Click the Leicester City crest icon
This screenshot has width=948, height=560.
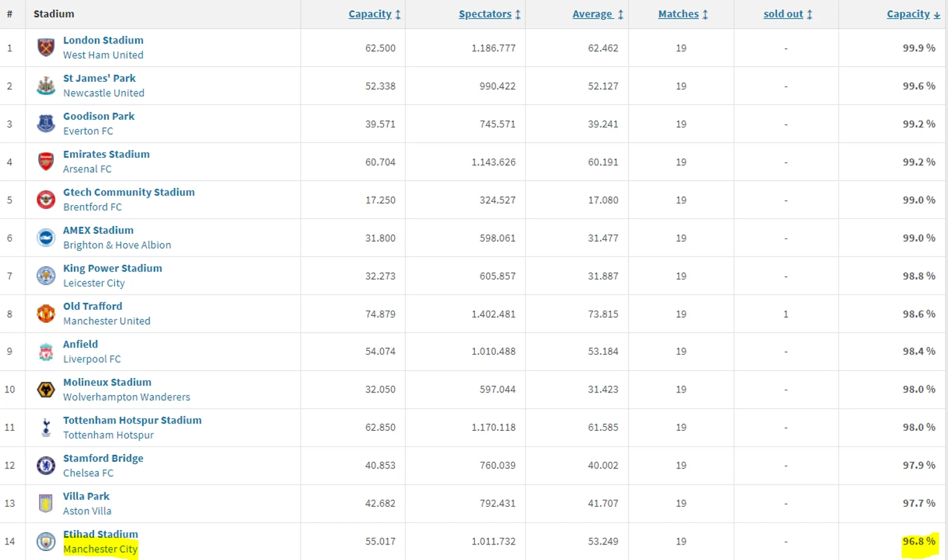(x=45, y=275)
